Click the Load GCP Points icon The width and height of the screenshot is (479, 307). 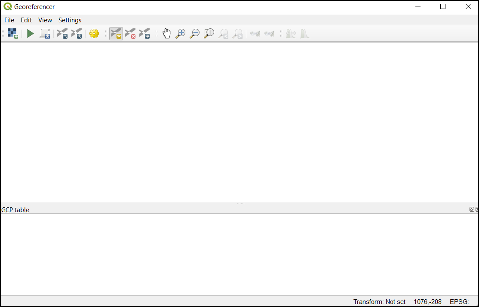point(62,33)
